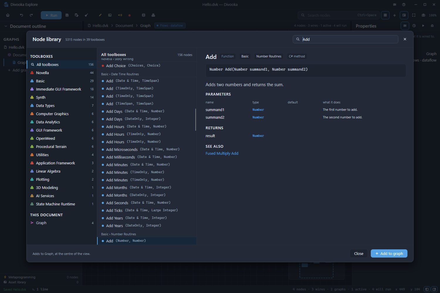Select the State Machine Runtime toolbox
Viewport: 440px width, 293px height.
click(x=62, y=204)
